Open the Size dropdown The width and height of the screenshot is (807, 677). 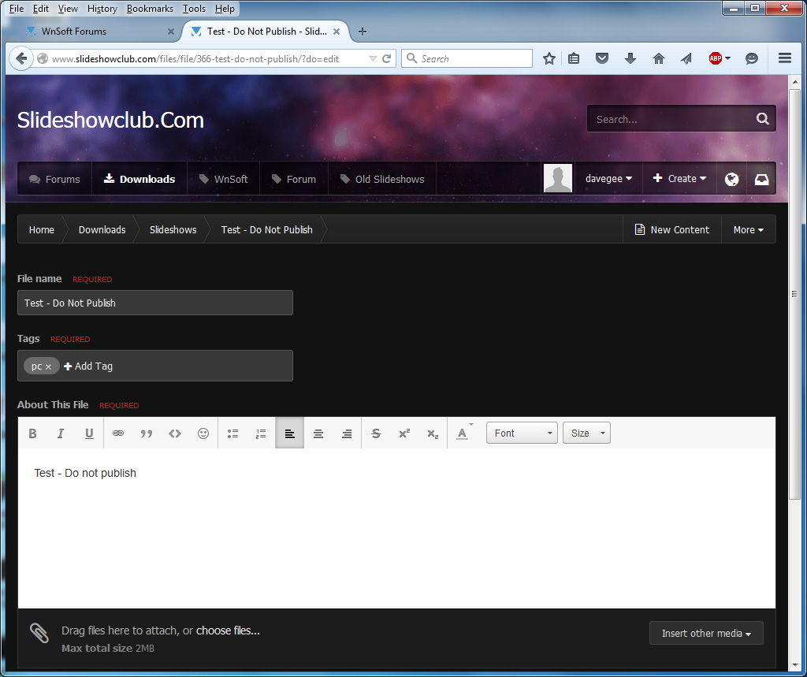[586, 433]
